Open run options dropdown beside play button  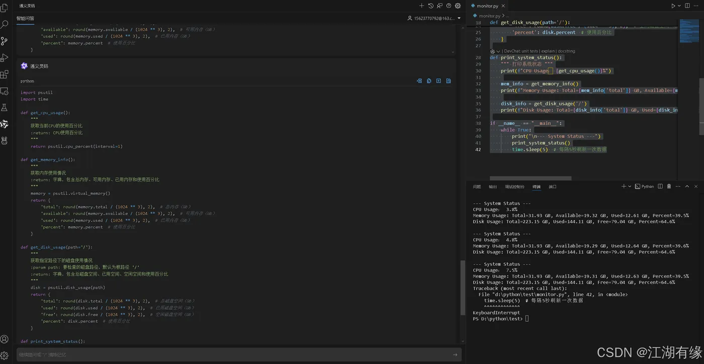point(679,6)
